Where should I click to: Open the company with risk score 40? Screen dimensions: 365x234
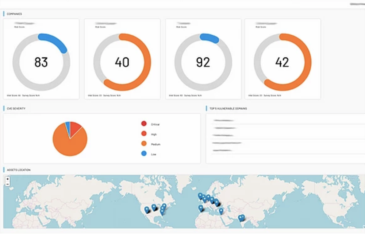[x=122, y=59]
